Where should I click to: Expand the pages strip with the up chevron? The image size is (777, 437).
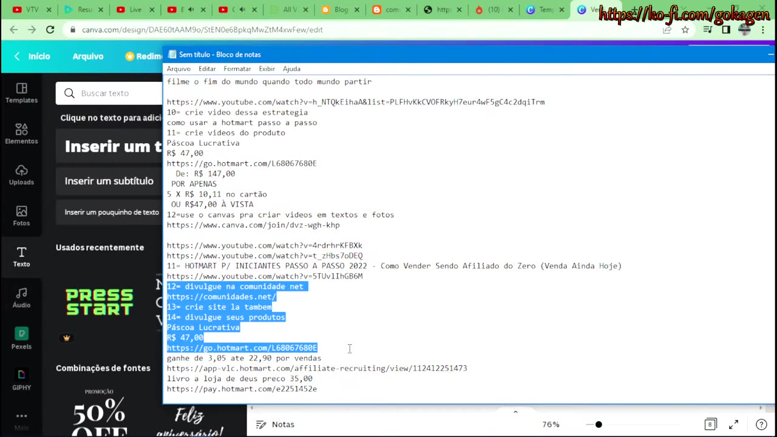[x=515, y=412]
